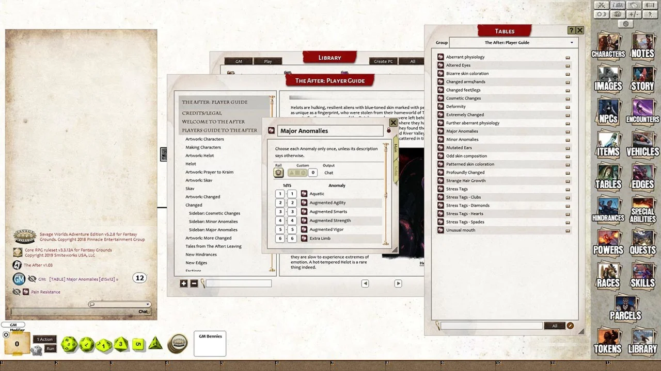Open the Races sidebar panel
Screen dimensions: 661x371
(x=608, y=276)
